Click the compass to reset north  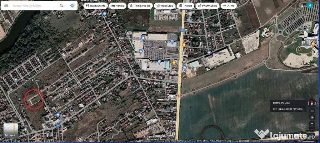[x=312, y=103]
